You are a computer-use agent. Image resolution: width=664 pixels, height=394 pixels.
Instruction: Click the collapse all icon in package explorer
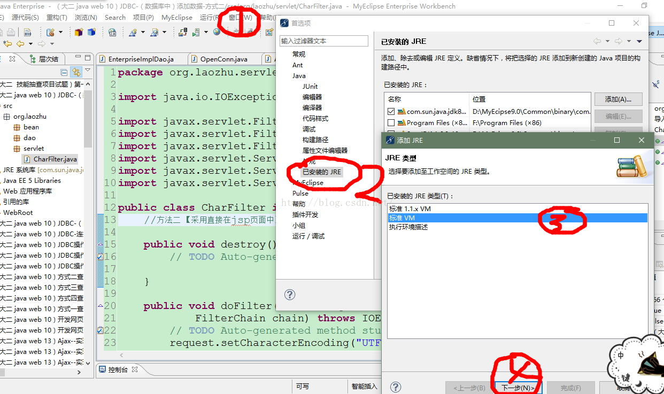[x=65, y=72]
